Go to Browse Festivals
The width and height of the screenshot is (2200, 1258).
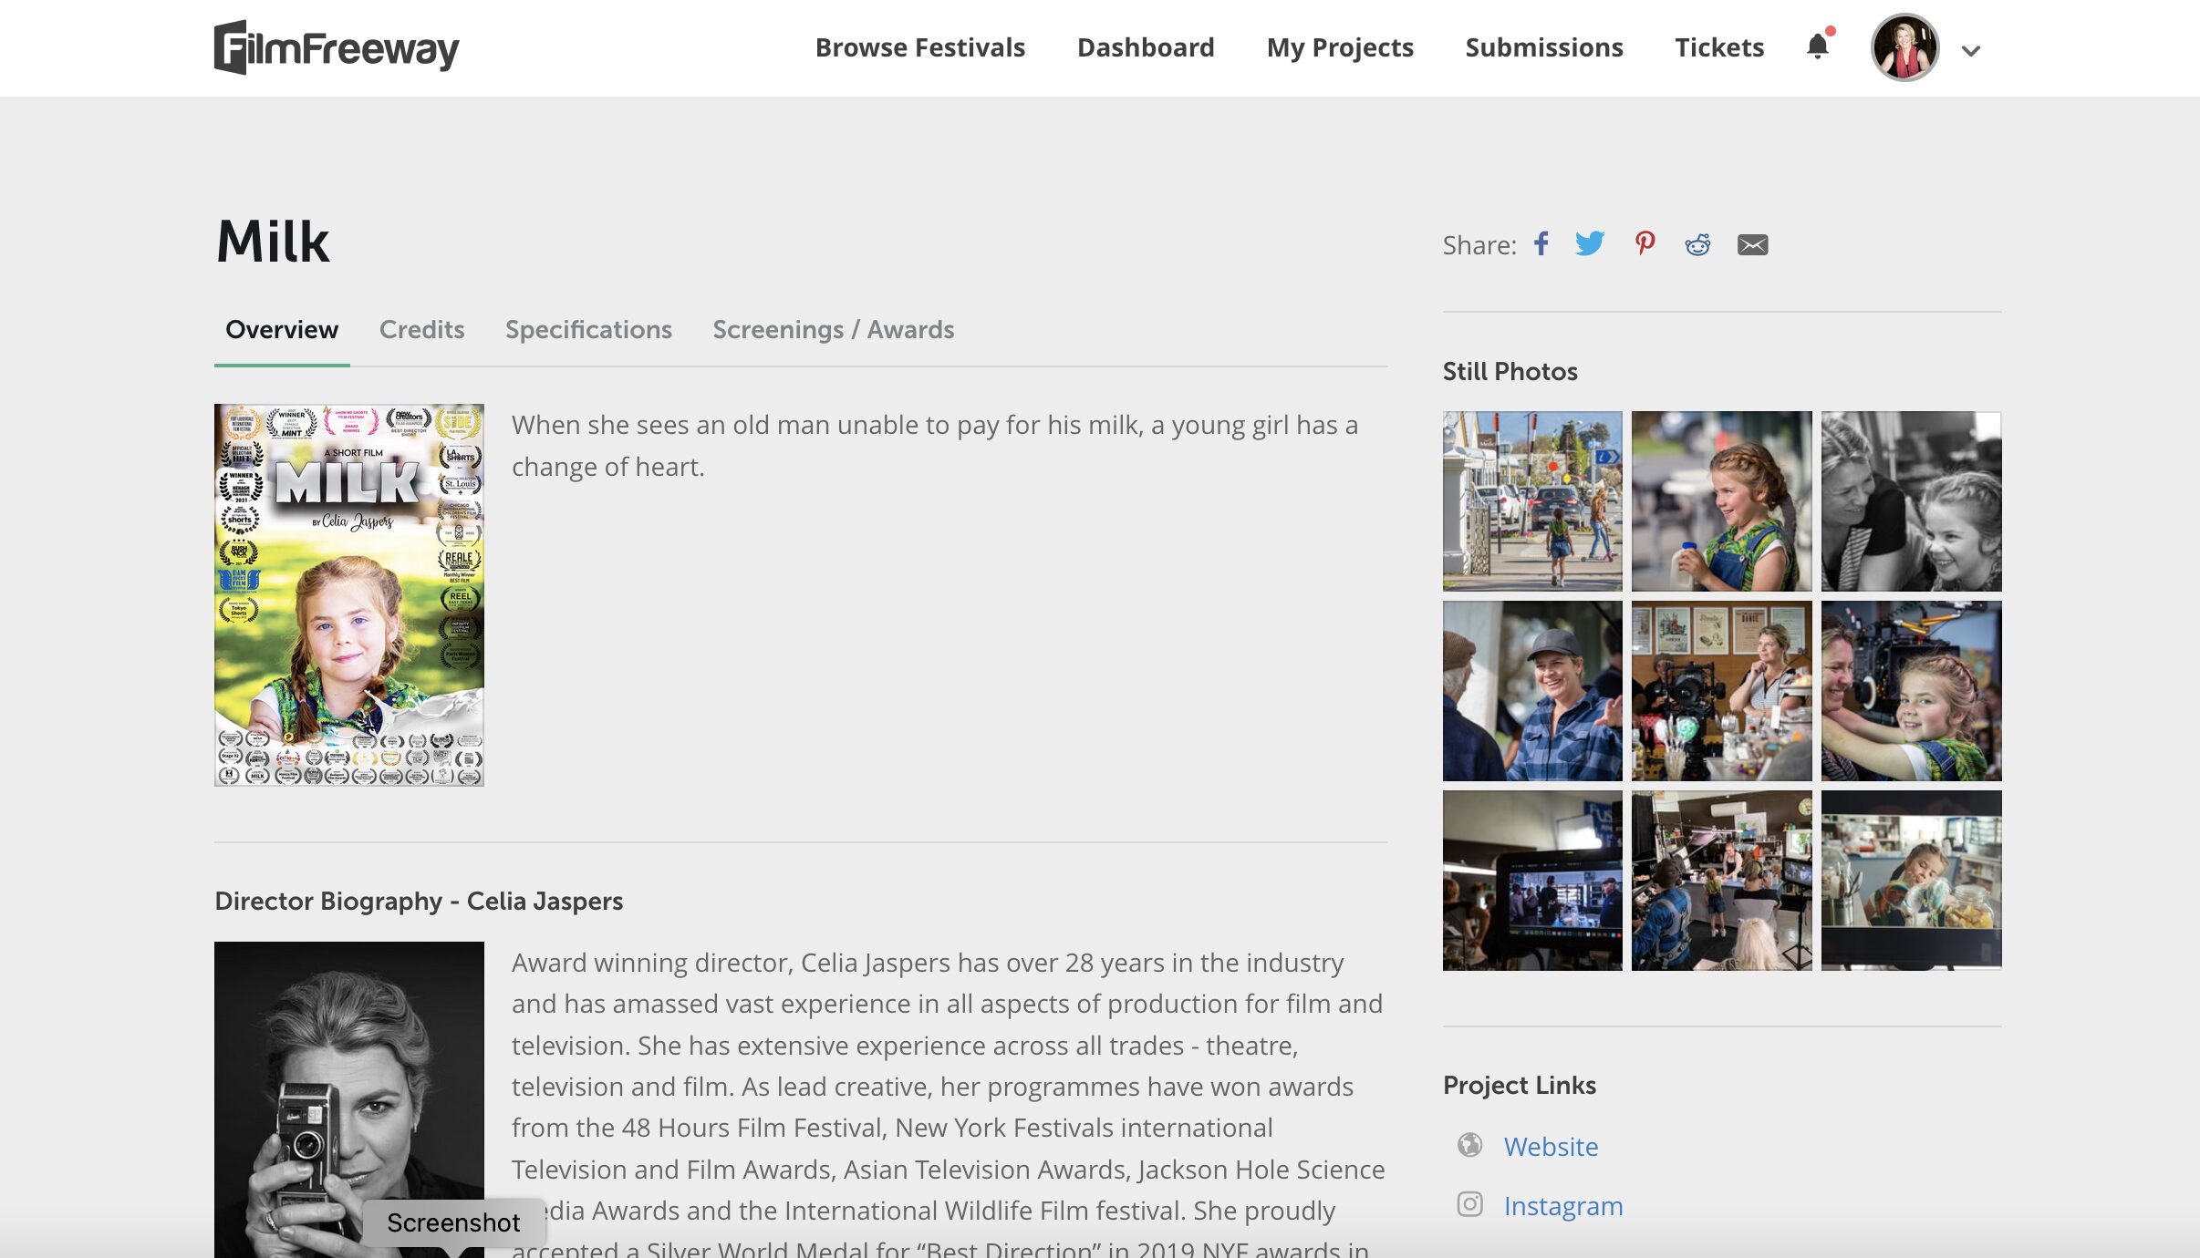tap(920, 47)
